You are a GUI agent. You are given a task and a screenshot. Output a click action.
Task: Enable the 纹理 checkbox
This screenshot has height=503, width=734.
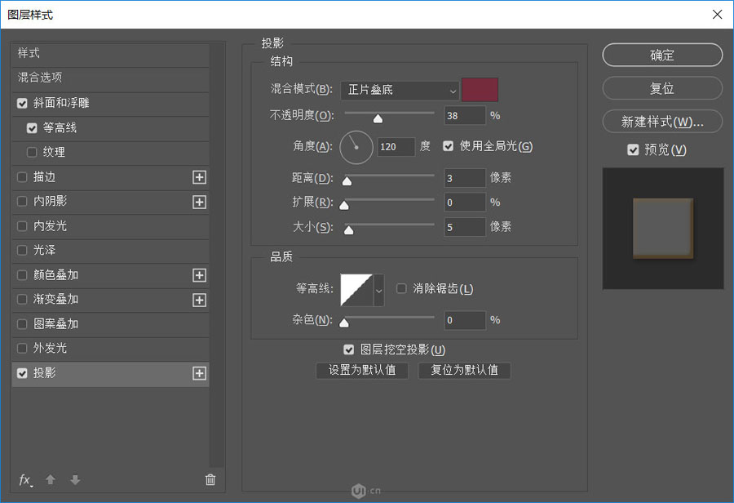click(33, 153)
